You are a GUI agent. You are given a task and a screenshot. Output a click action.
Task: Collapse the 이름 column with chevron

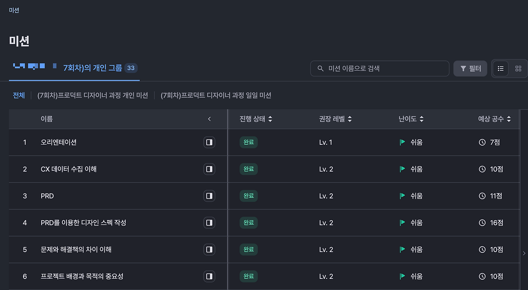point(209,119)
